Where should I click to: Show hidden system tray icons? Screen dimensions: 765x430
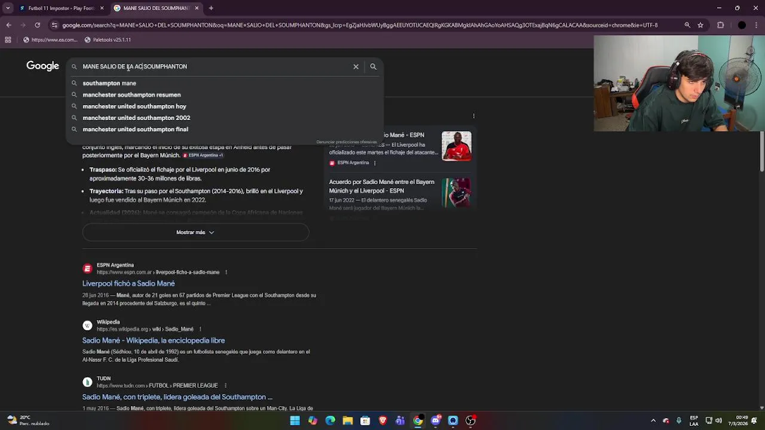(x=653, y=420)
